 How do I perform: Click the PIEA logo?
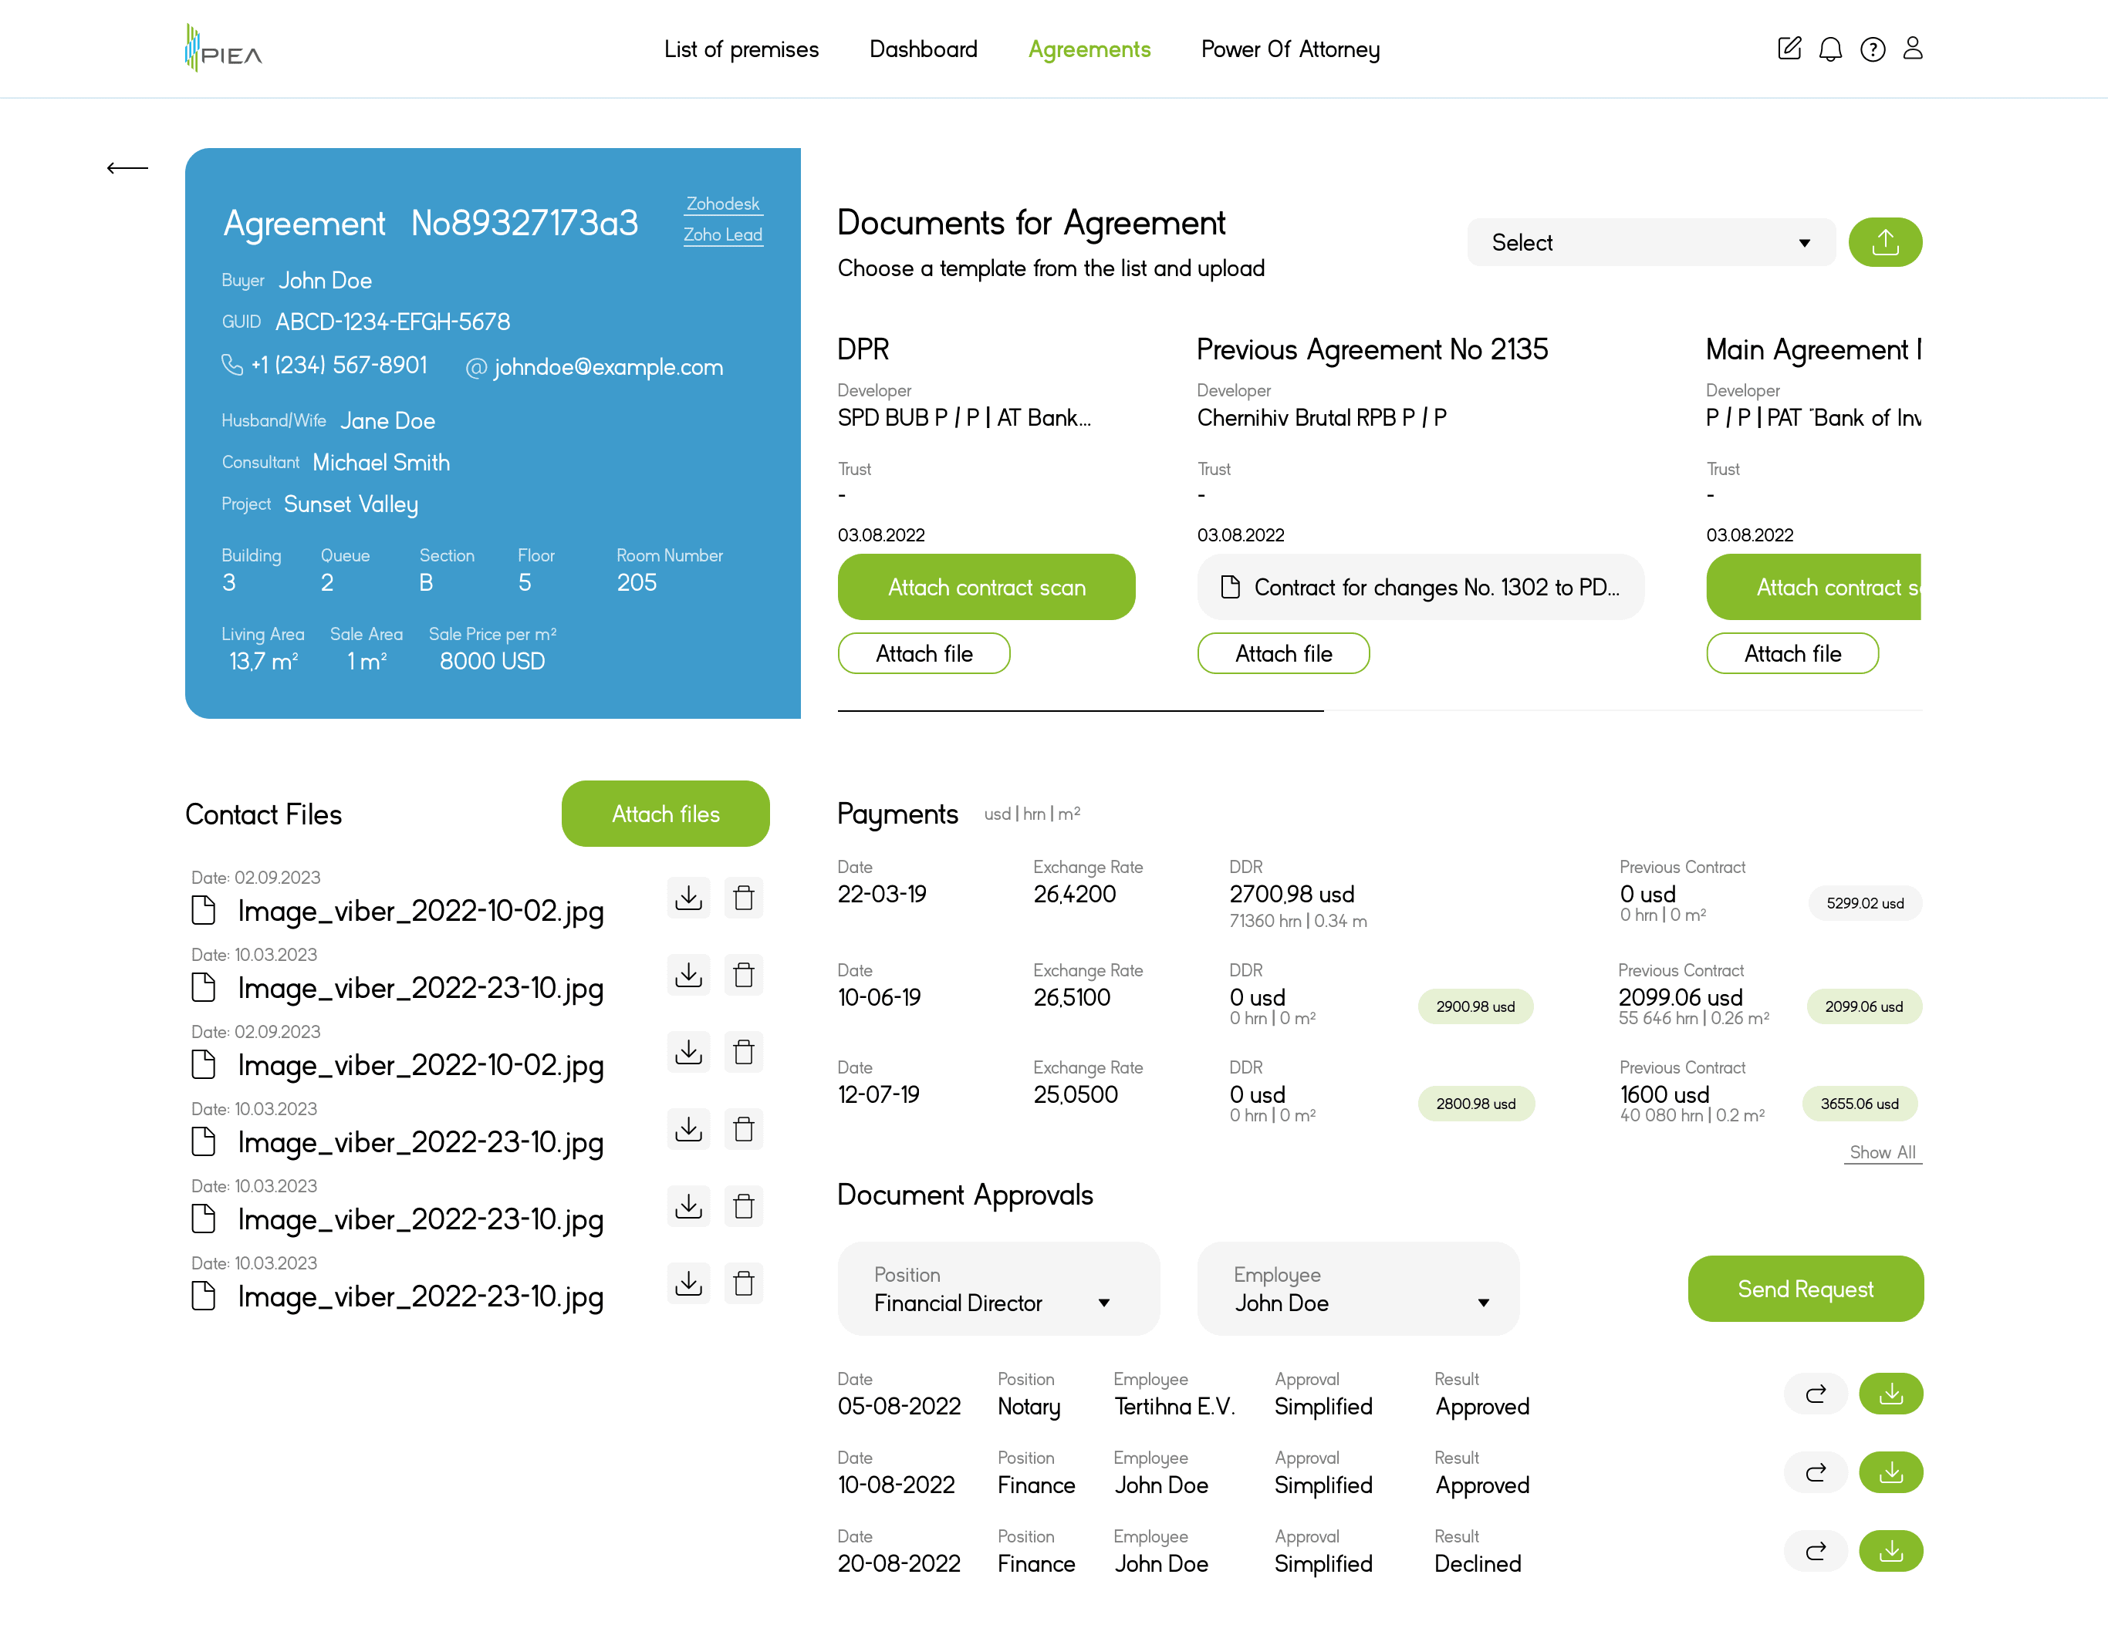pyautogui.click(x=223, y=49)
